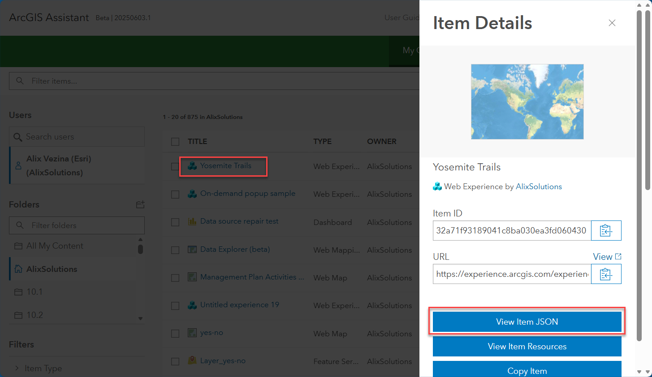
Task: Click the magnifier icon in Filter folders
Action: tap(20, 225)
